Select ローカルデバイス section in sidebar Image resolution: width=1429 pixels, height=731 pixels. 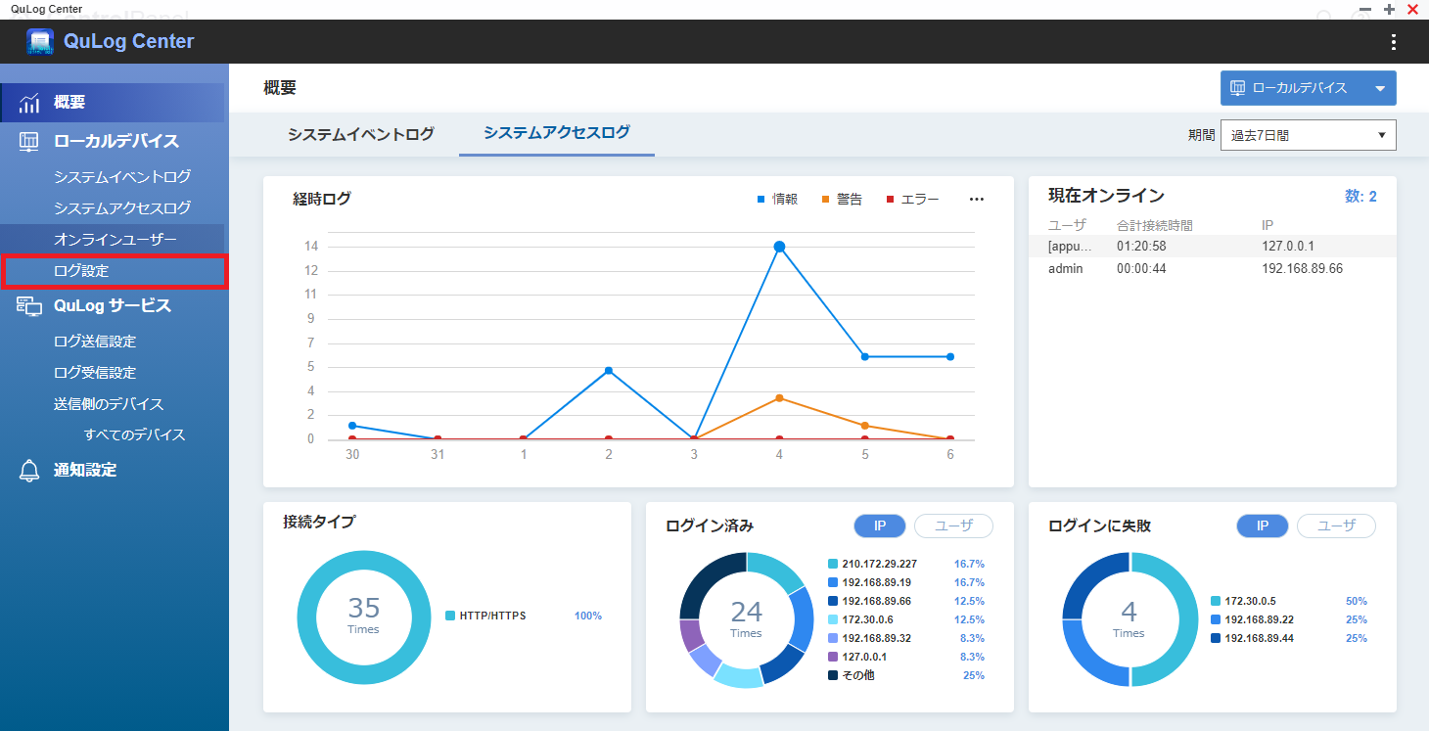coord(115,142)
